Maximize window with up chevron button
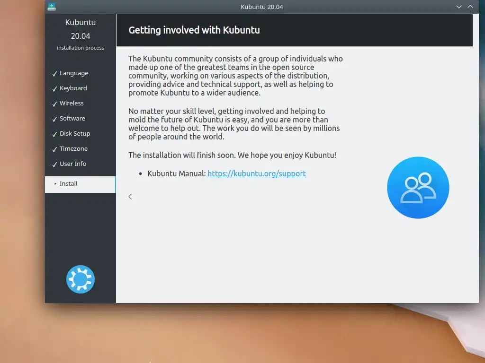This screenshot has height=363, width=485. tap(470, 7)
